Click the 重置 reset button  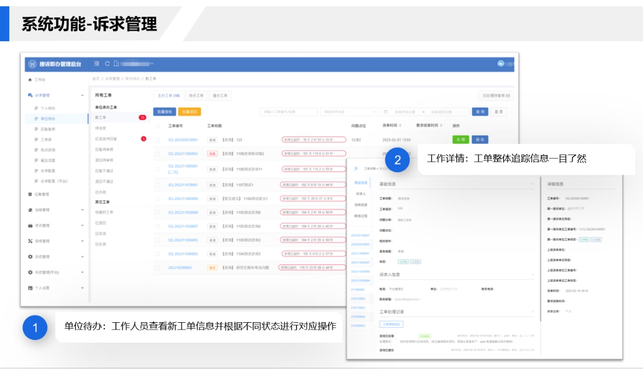[498, 112]
